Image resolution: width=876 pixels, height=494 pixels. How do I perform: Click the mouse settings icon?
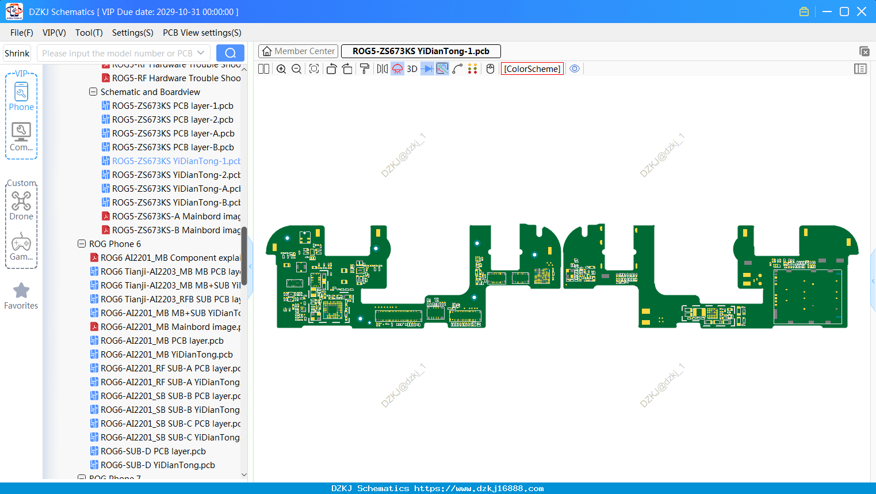click(x=491, y=69)
